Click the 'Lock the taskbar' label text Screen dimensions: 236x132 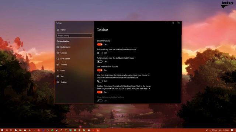click(104, 41)
